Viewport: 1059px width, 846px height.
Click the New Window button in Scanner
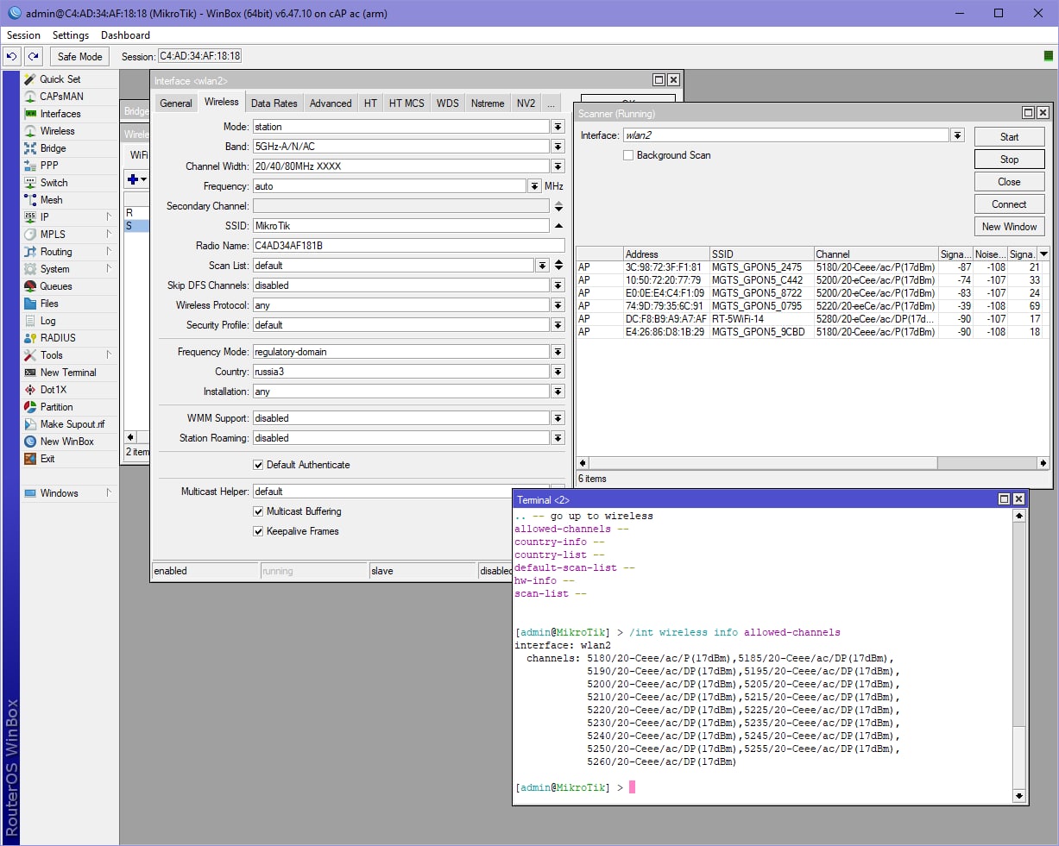point(1009,226)
